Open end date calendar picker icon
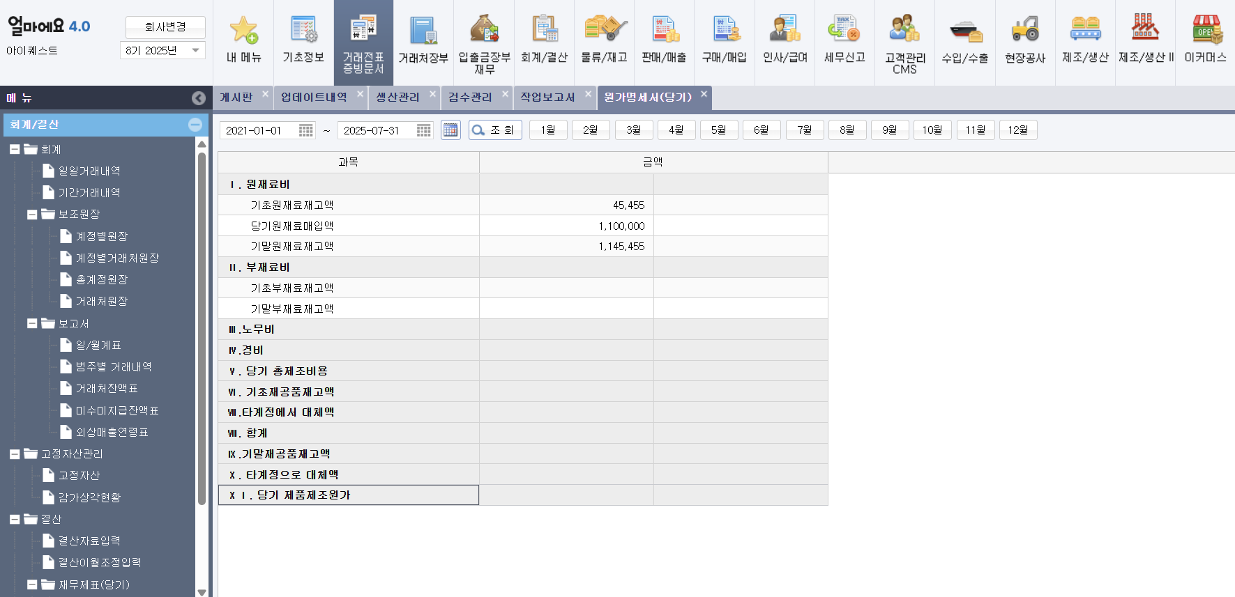The image size is (1235, 597). click(424, 130)
